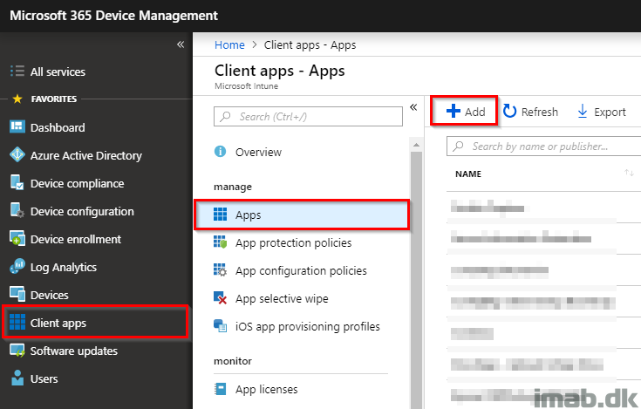Click the Device enrollment icon
641x409 pixels.
pos(17,238)
